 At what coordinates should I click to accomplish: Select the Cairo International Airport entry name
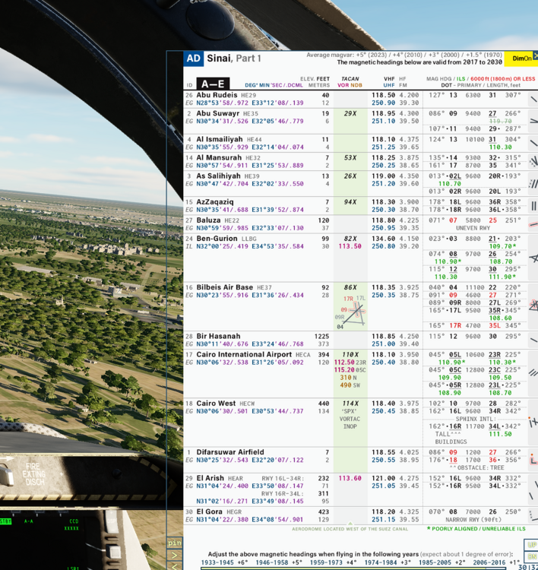point(244,354)
